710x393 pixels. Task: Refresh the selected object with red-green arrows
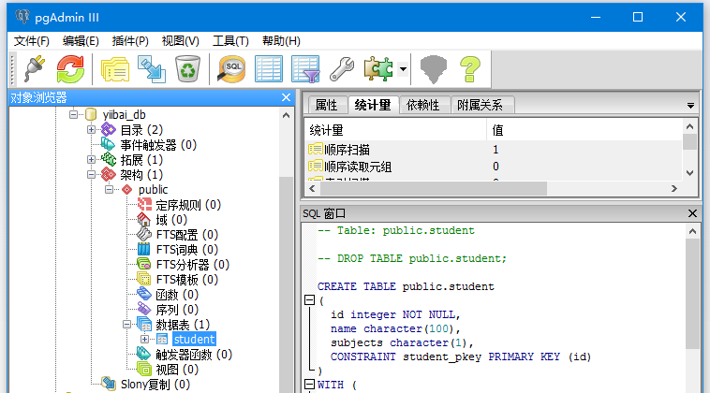pyautogui.click(x=70, y=68)
